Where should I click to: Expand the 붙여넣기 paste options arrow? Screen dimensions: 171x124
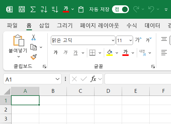tap(19, 57)
